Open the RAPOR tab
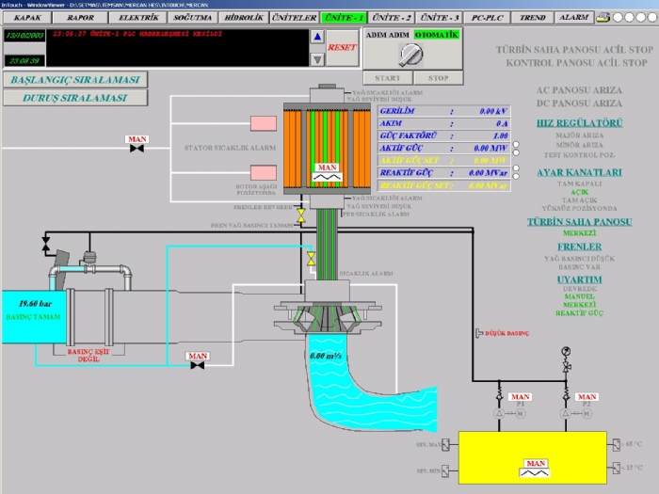This screenshot has width=659, height=494. click(x=80, y=18)
